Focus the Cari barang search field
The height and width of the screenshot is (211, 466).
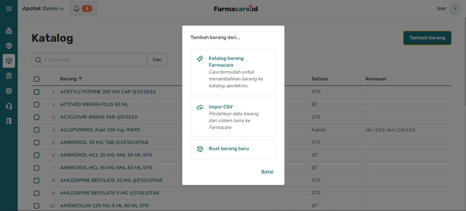[90, 60]
